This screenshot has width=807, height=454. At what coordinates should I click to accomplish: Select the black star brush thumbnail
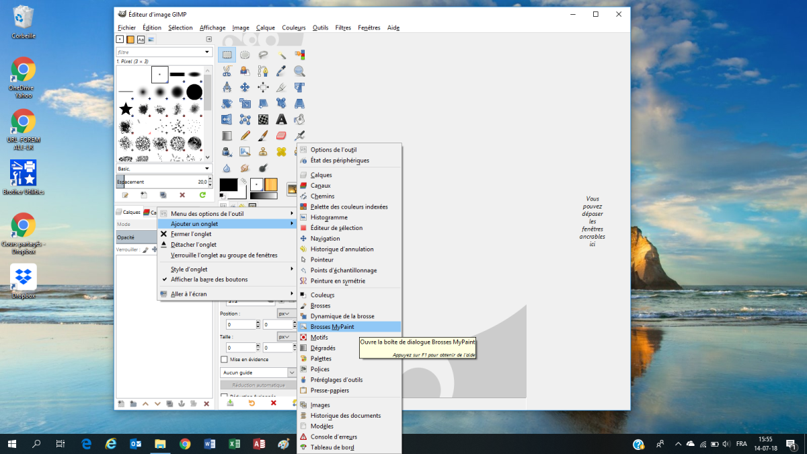[x=126, y=108]
